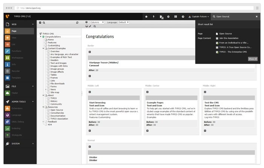264x168 pixels.
Task: Click the bookmarks star icon
Action: [146, 17]
